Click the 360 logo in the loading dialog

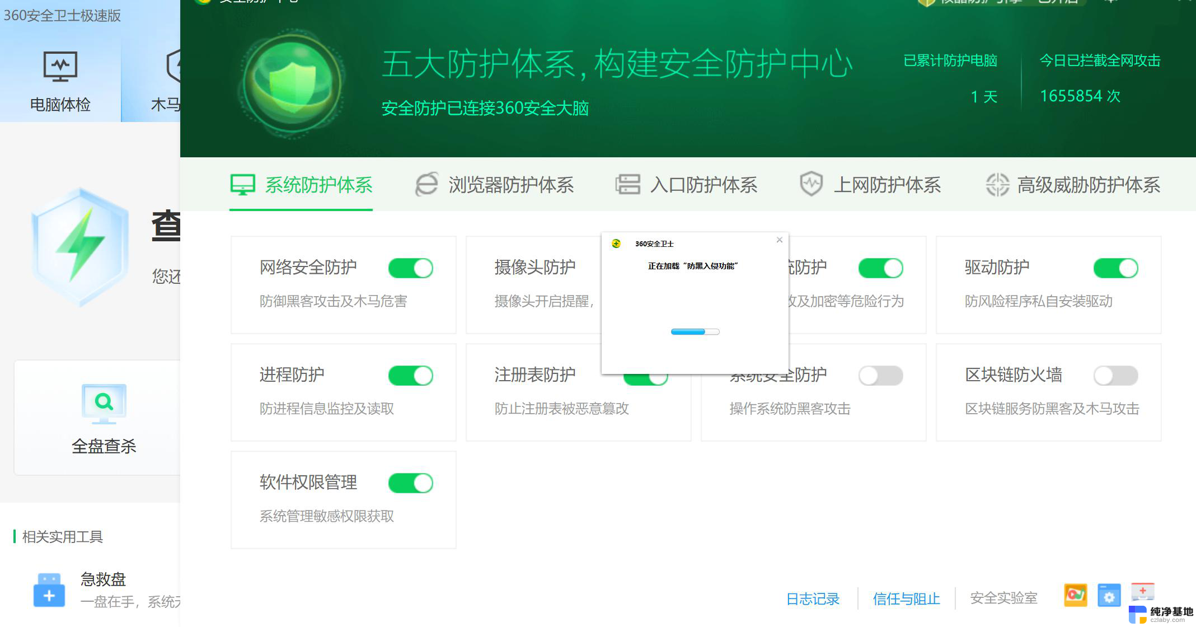616,244
